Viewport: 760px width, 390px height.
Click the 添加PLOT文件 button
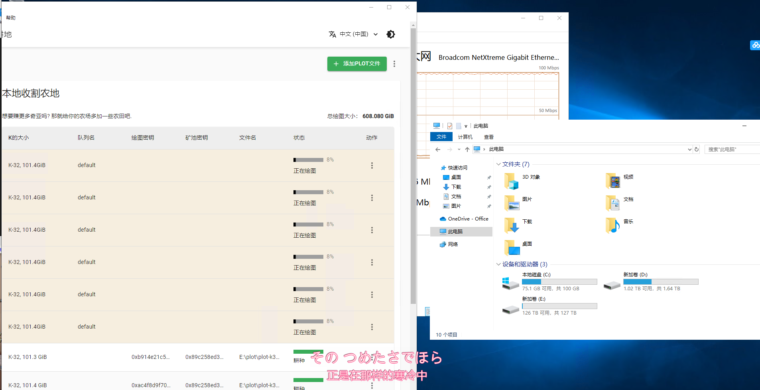pyautogui.click(x=357, y=64)
